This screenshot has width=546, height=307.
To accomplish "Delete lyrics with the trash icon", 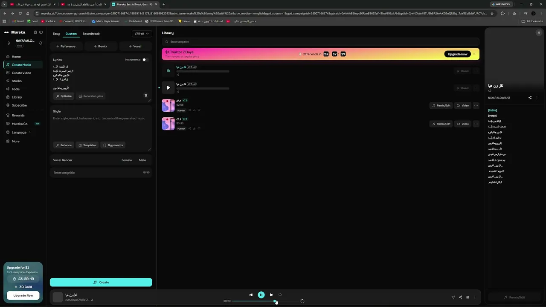I will tap(146, 96).
